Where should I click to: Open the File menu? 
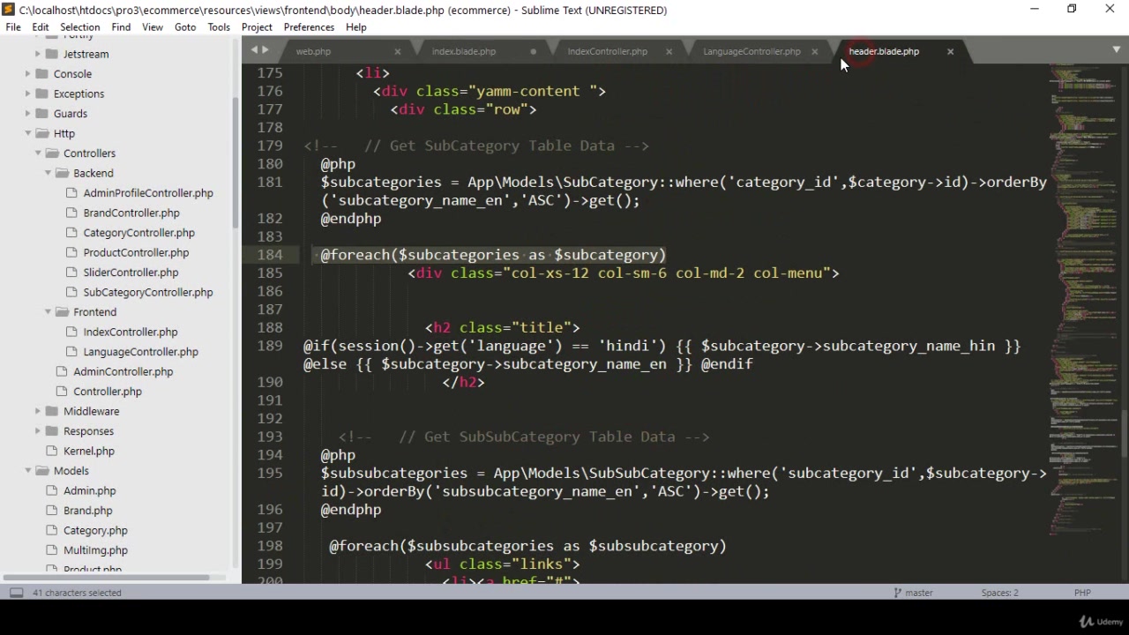point(13,27)
